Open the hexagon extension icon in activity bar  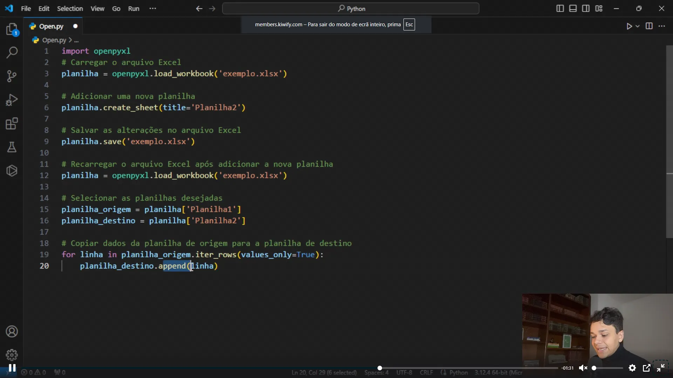point(12,171)
